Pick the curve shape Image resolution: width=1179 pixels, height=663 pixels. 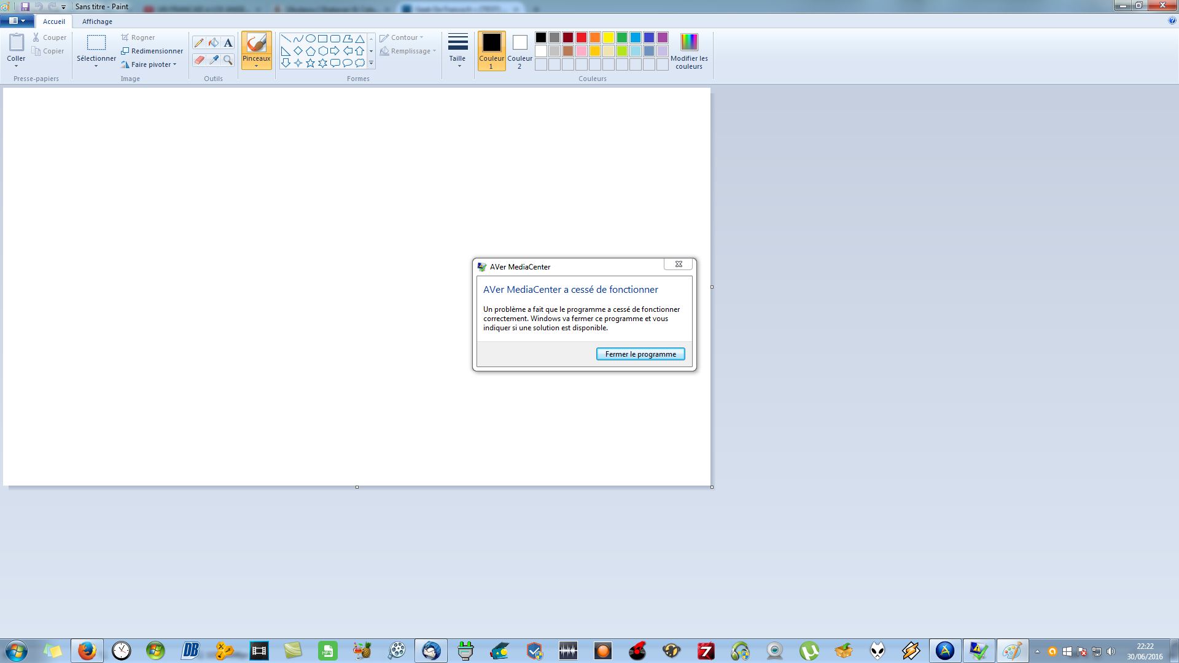pyautogui.click(x=298, y=39)
